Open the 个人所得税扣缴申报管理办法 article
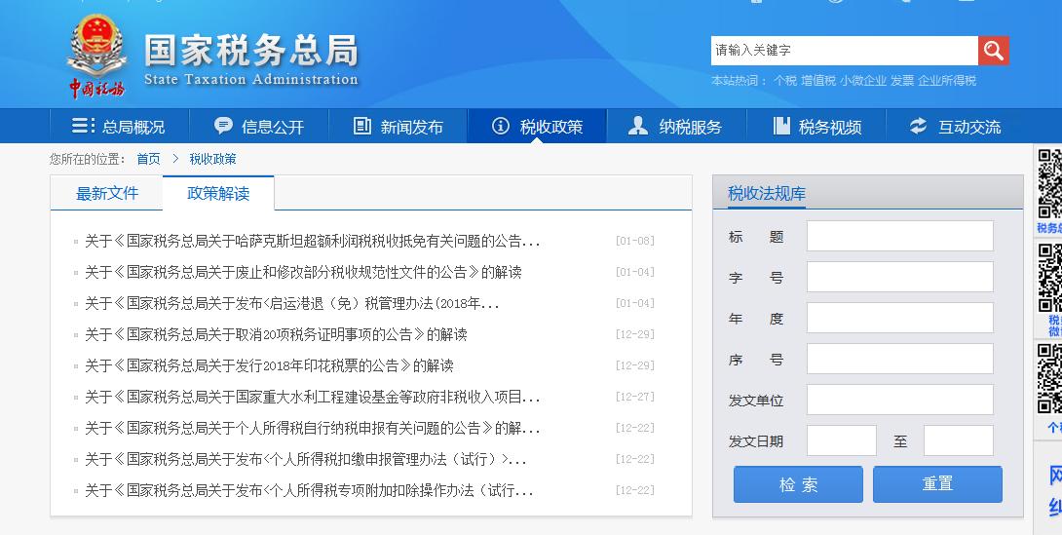The width and height of the screenshot is (1062, 535). pos(306,459)
